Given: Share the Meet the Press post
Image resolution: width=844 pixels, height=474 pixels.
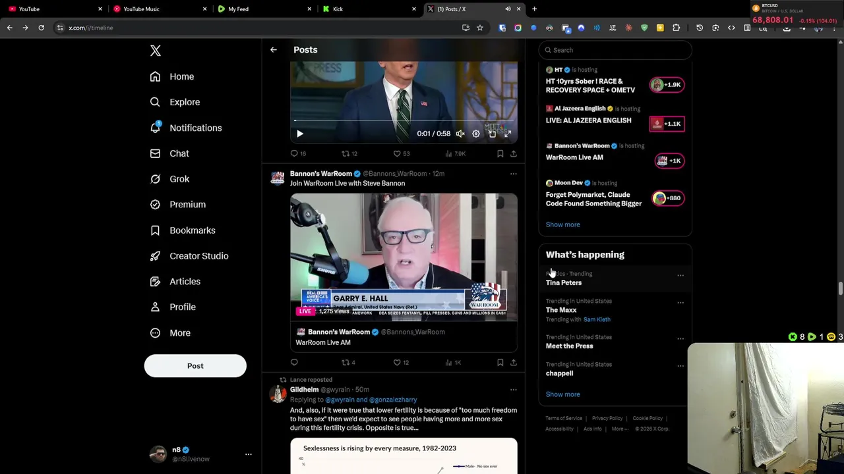Looking at the screenshot, I should [x=514, y=153].
